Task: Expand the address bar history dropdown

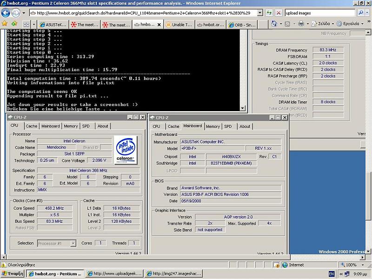Action: pos(260,13)
